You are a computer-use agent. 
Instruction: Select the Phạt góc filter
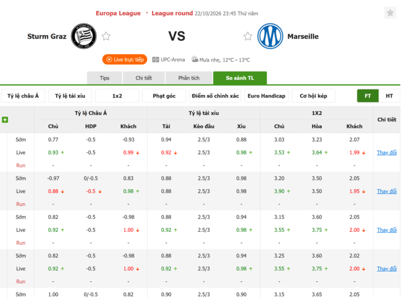(164, 96)
